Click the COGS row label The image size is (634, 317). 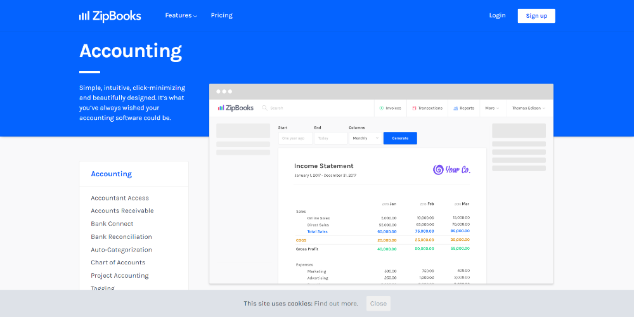click(x=301, y=240)
